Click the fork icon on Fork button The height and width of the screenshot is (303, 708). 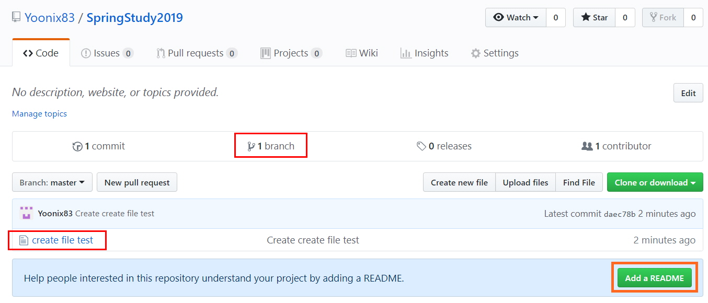[x=653, y=17]
